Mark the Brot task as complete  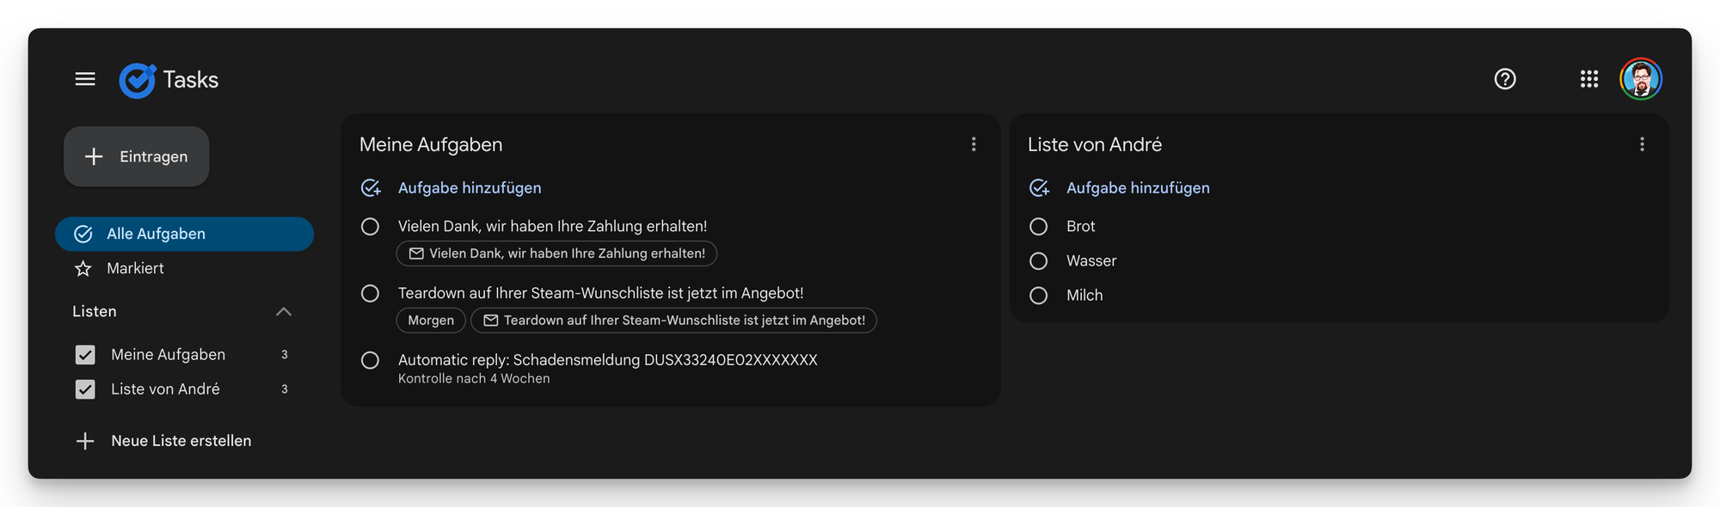pyautogui.click(x=1039, y=226)
